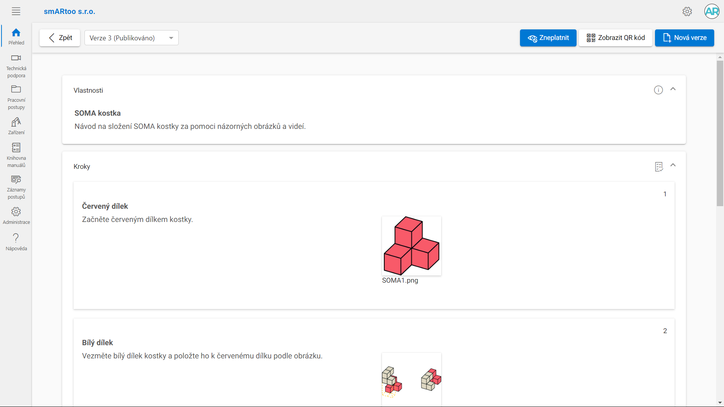Click the Vezměte bílý dílek kostky text

[x=202, y=356]
